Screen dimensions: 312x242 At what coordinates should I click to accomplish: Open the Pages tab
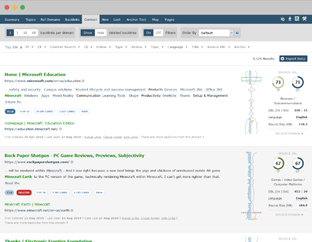click(x=169, y=19)
